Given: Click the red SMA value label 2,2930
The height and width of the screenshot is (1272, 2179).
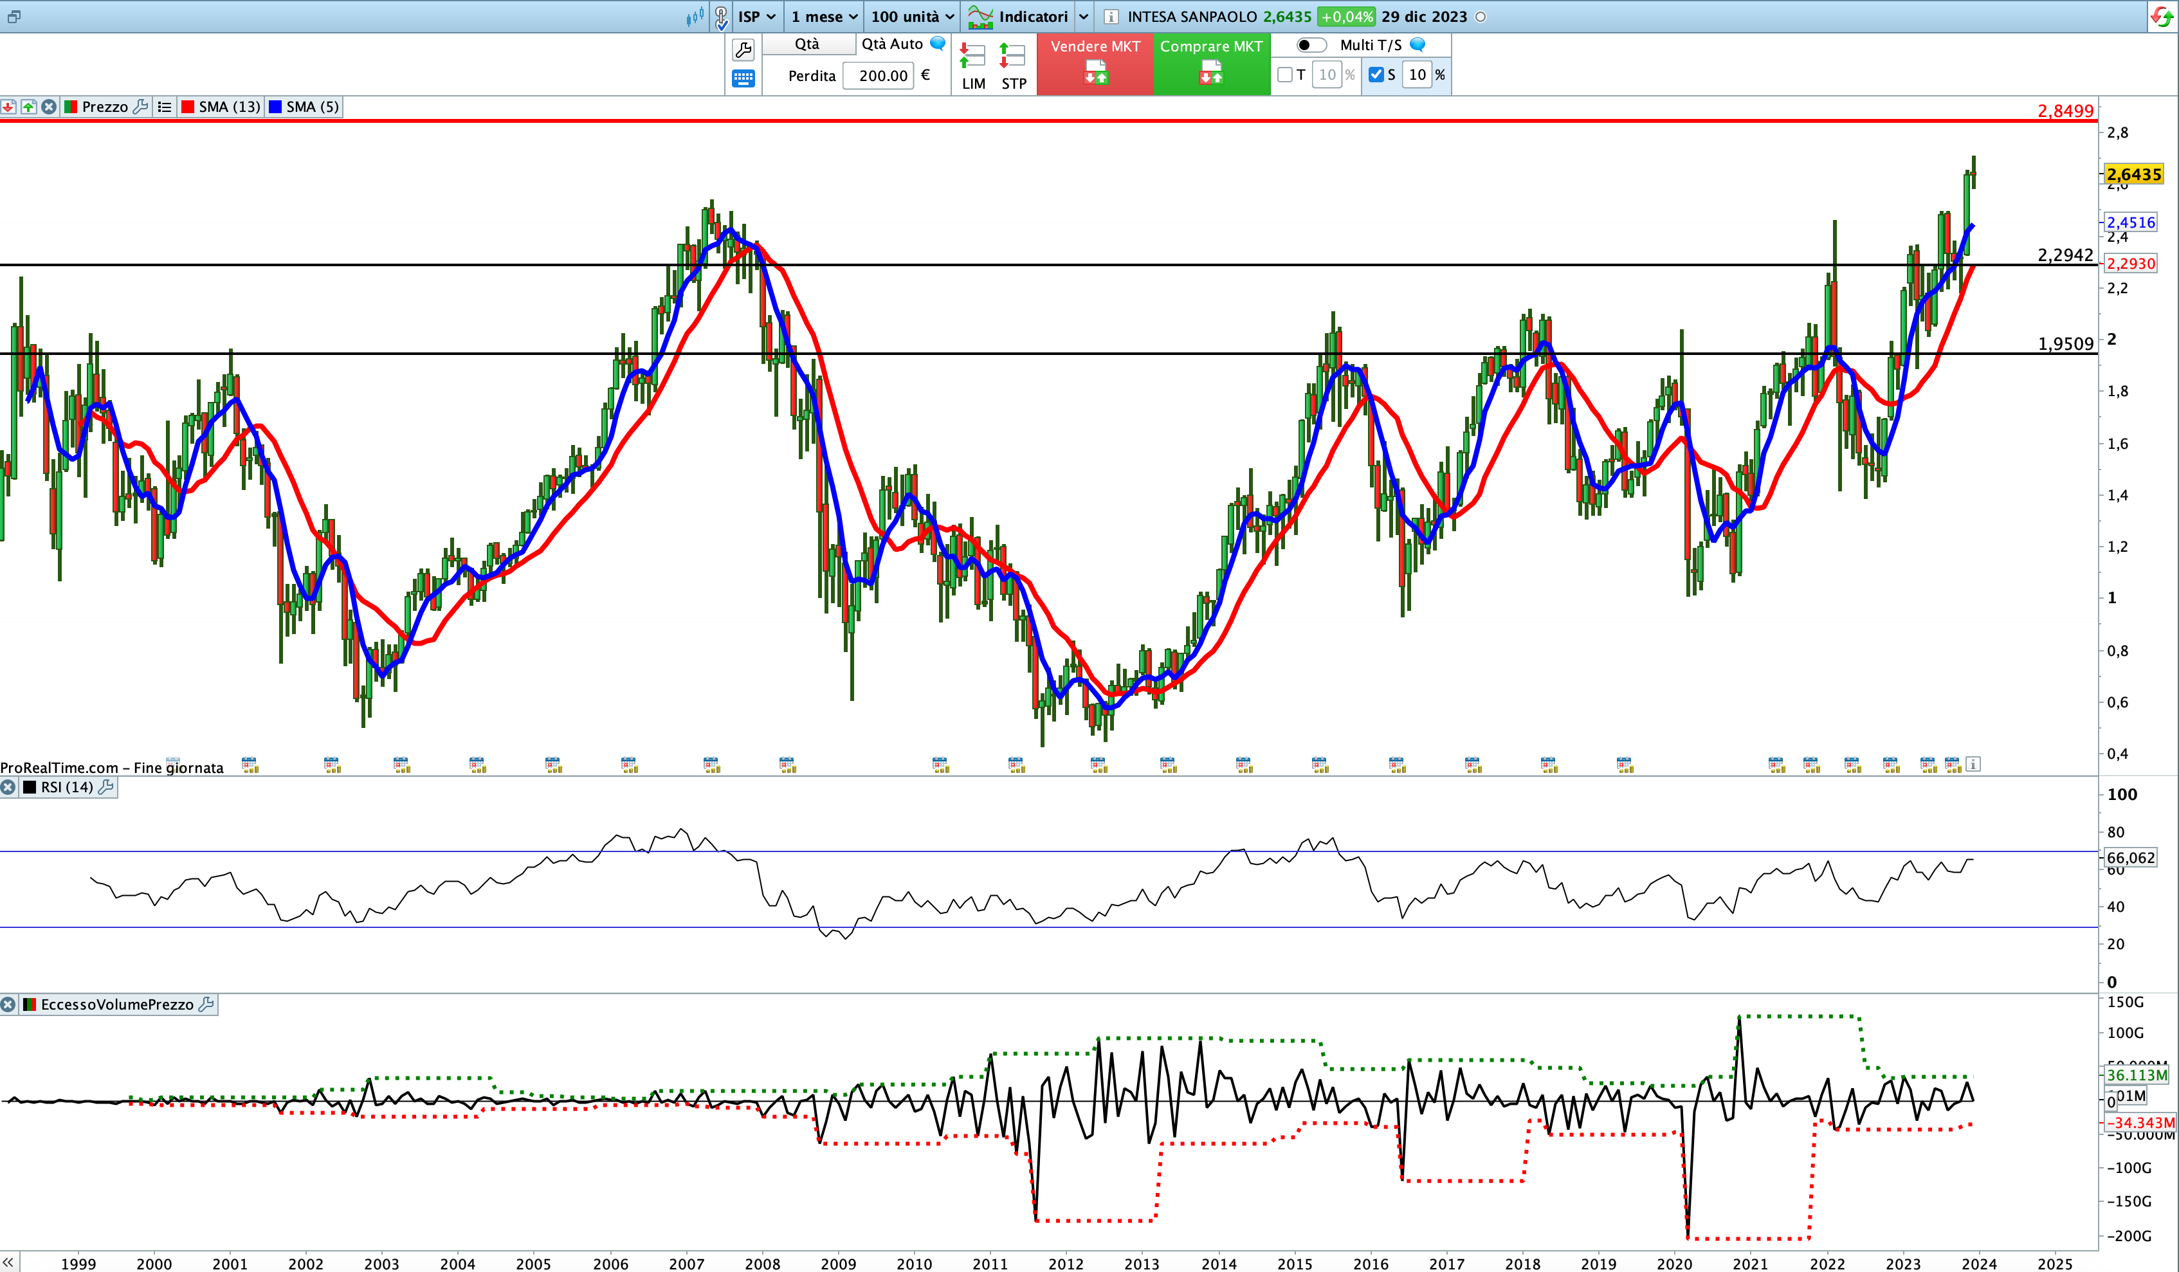Looking at the screenshot, I should 2131,264.
